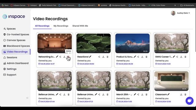Select Video Recordings in the sidebar
Screen dimensions: 196x110
click(16, 52)
